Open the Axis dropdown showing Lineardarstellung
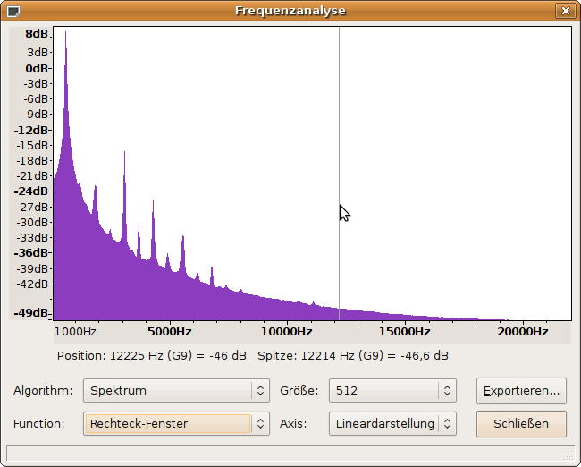Viewport: 581px width, 467px height. 392,423
